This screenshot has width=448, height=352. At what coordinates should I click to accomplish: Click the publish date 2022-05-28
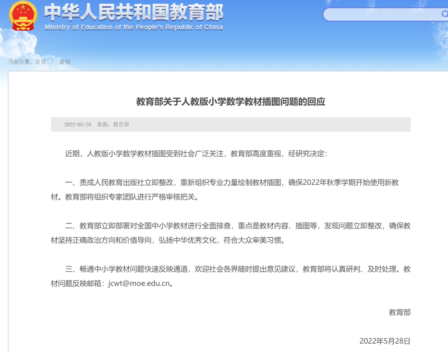(x=78, y=125)
